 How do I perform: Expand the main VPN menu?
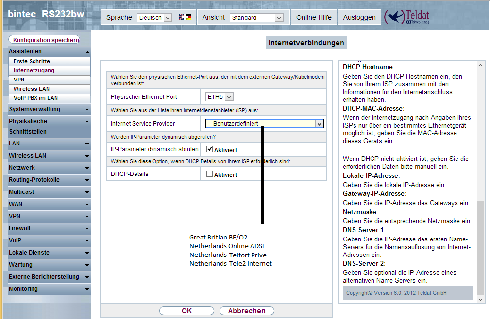pos(50,216)
